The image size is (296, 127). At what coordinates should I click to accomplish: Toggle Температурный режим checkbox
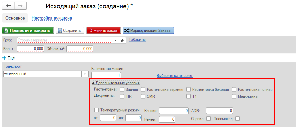pos(97,110)
